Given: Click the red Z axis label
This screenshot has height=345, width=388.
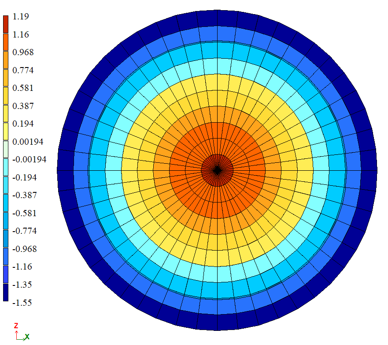Looking at the screenshot, I should point(16,326).
